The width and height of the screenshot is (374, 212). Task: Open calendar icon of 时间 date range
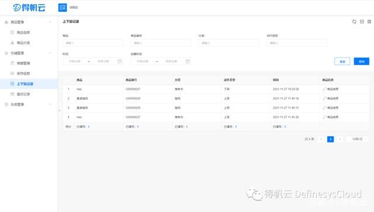coord(119,61)
